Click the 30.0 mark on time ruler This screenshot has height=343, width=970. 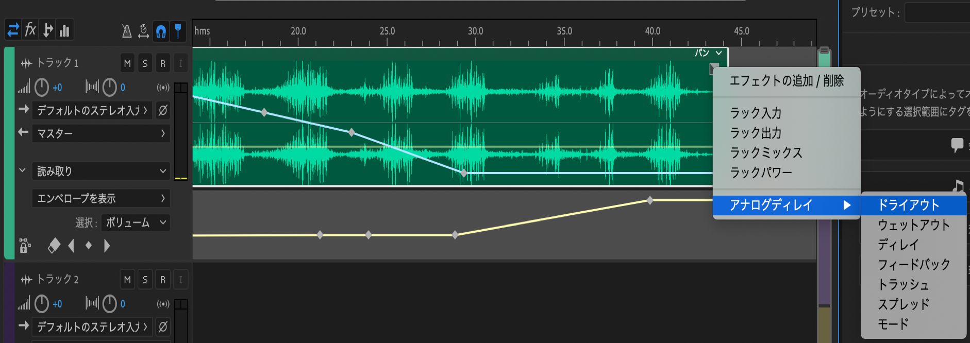click(x=475, y=31)
